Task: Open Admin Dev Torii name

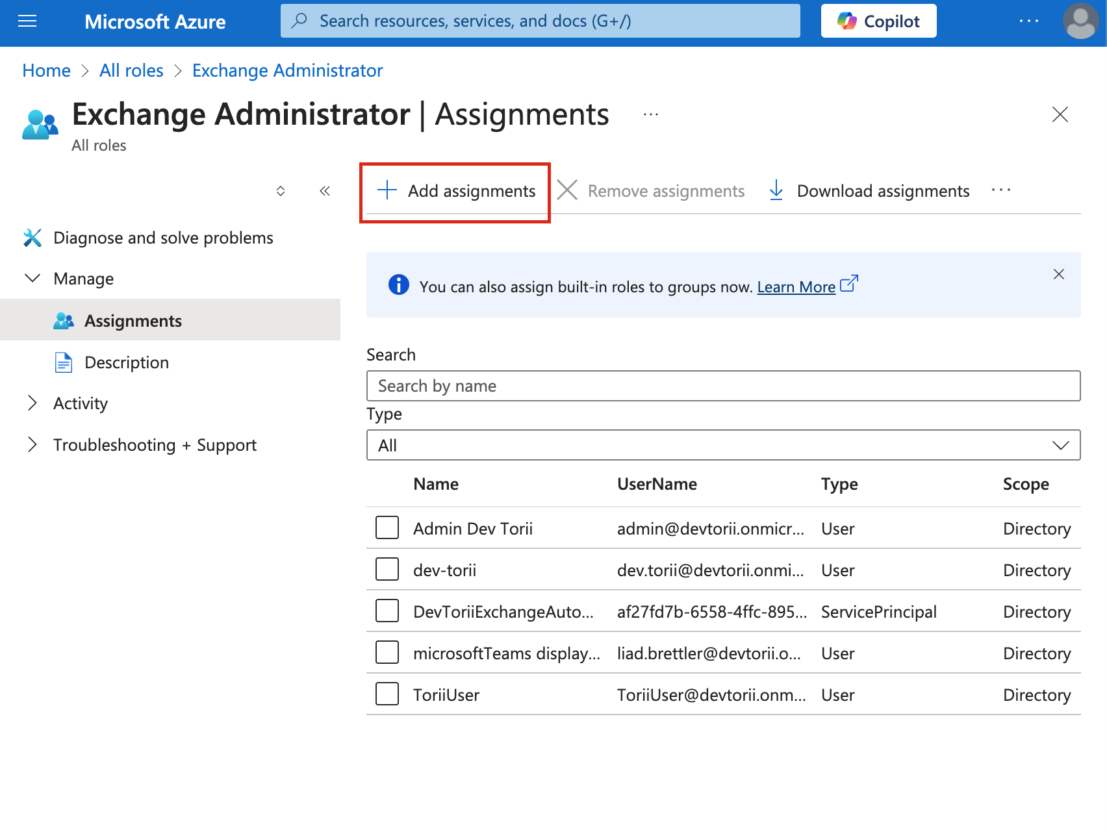Action: 473,529
